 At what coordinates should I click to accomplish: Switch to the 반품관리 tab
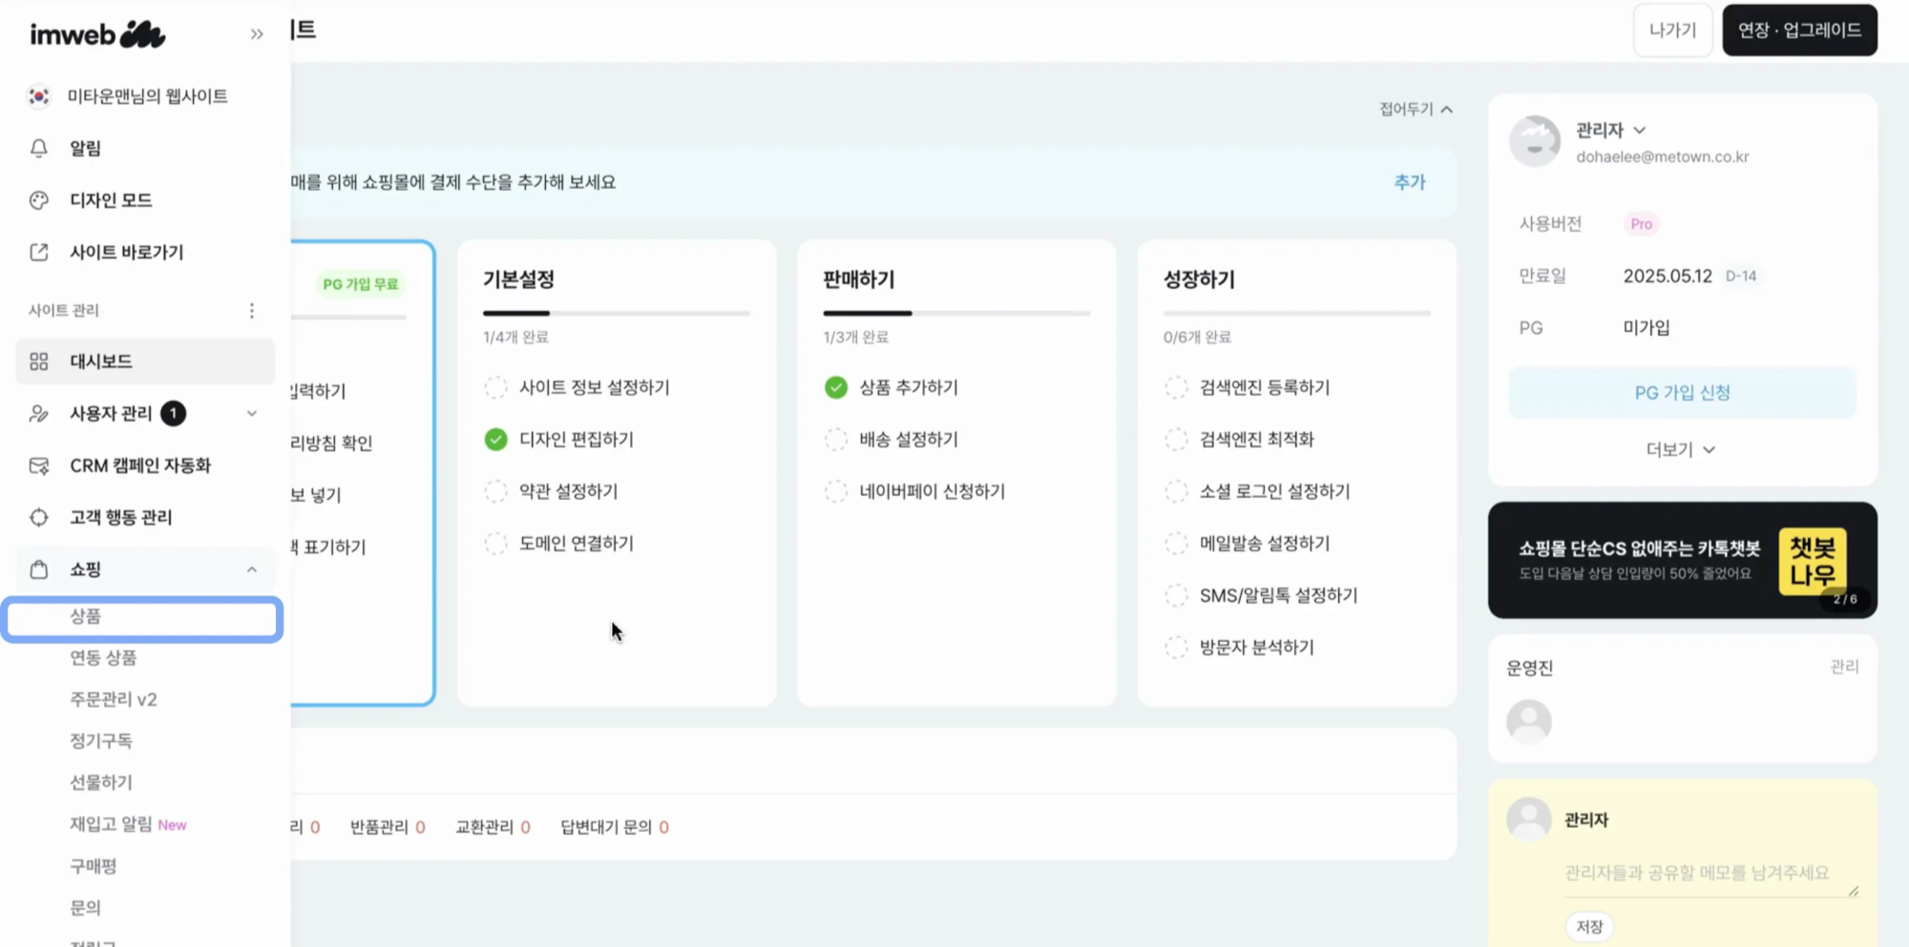click(378, 826)
